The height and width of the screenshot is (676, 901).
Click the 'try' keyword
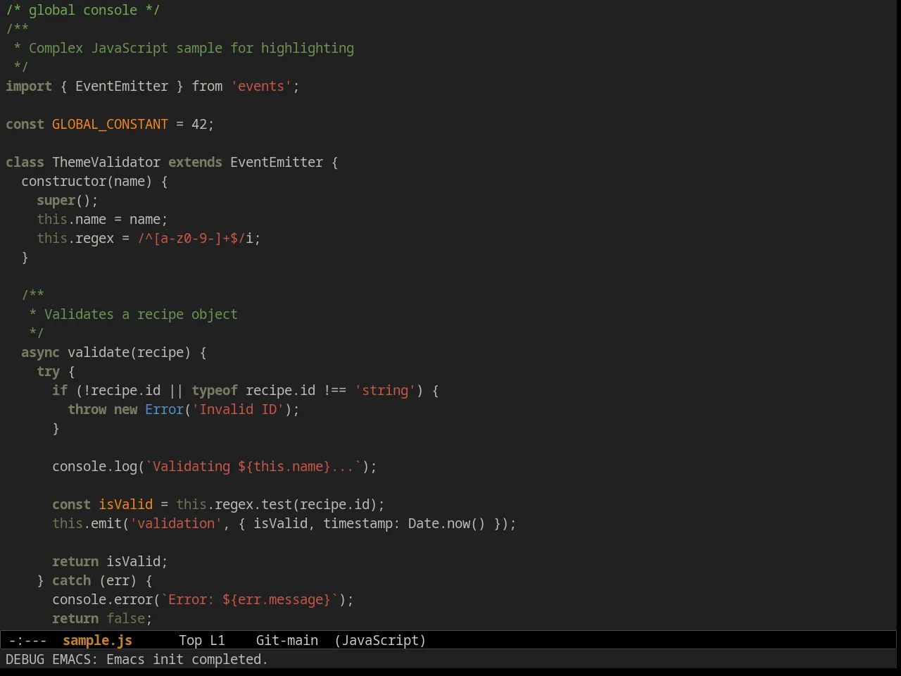(x=48, y=371)
